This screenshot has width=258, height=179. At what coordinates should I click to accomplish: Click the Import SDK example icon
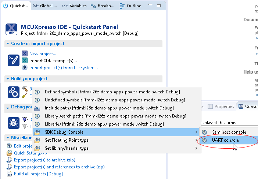coord(25,60)
